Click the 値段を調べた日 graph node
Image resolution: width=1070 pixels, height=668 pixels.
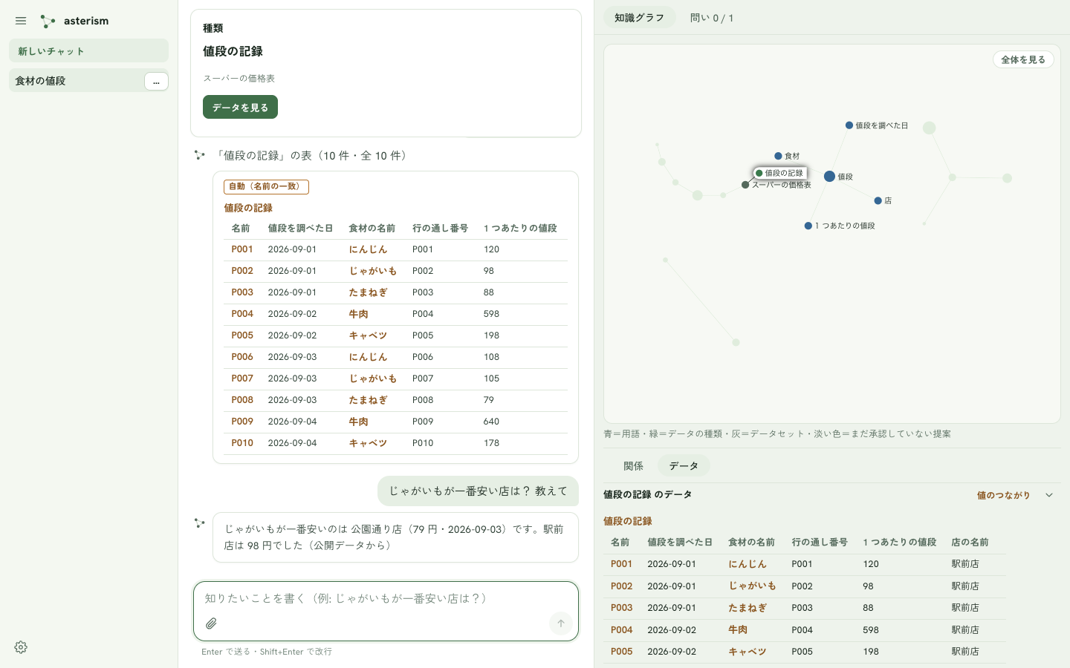849,125
